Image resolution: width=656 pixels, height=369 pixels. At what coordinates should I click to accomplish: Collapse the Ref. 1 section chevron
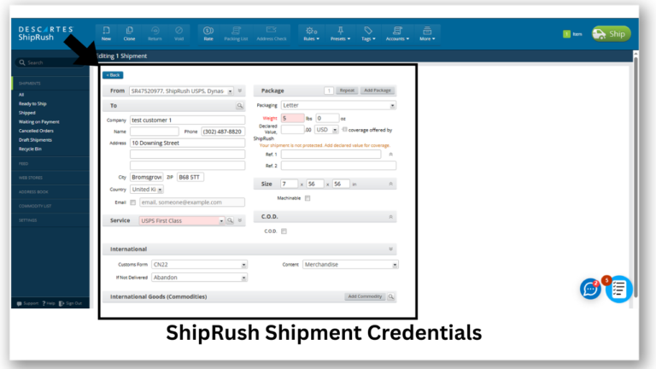pyautogui.click(x=390, y=155)
